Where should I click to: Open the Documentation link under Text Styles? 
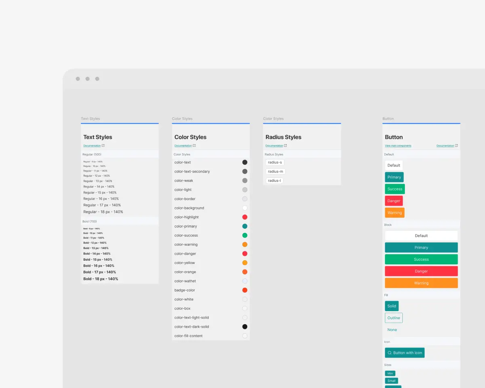(x=92, y=145)
